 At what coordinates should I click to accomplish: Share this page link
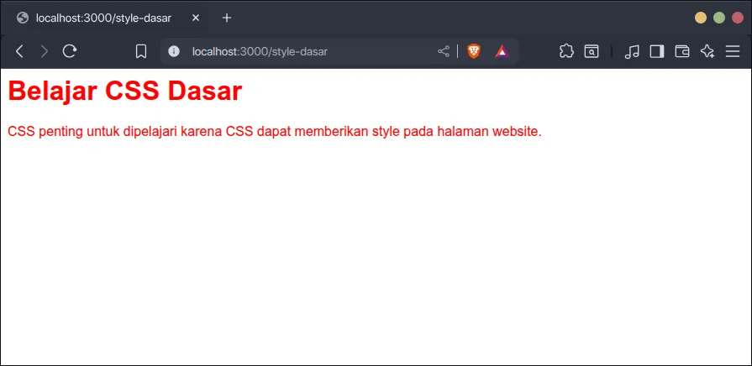pos(444,51)
